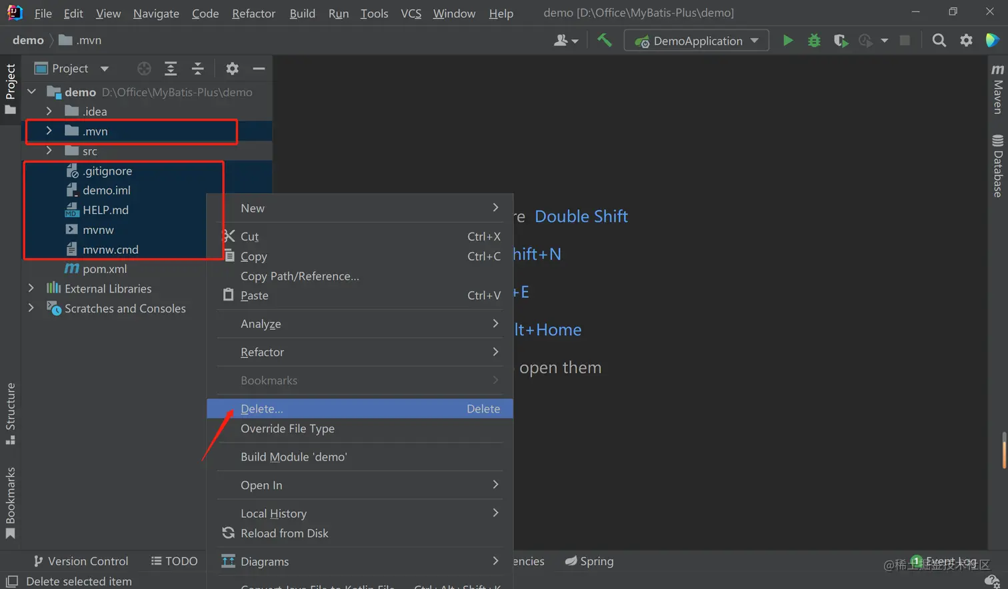The height and width of the screenshot is (589, 1008).
Task: Open the user account icon dropdown
Action: (x=565, y=41)
